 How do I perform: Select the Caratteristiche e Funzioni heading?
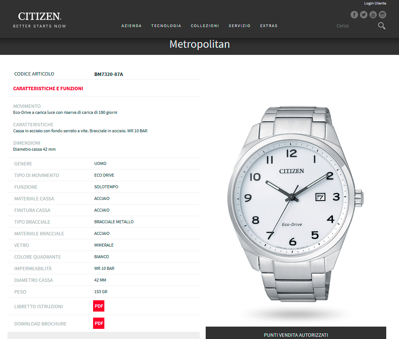coord(48,88)
